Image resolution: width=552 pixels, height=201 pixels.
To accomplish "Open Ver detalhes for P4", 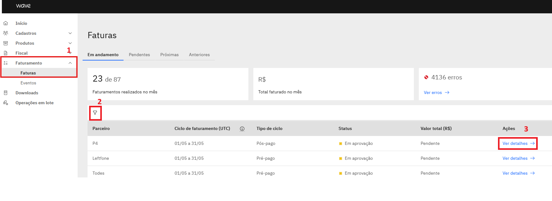I will tap(518, 143).
